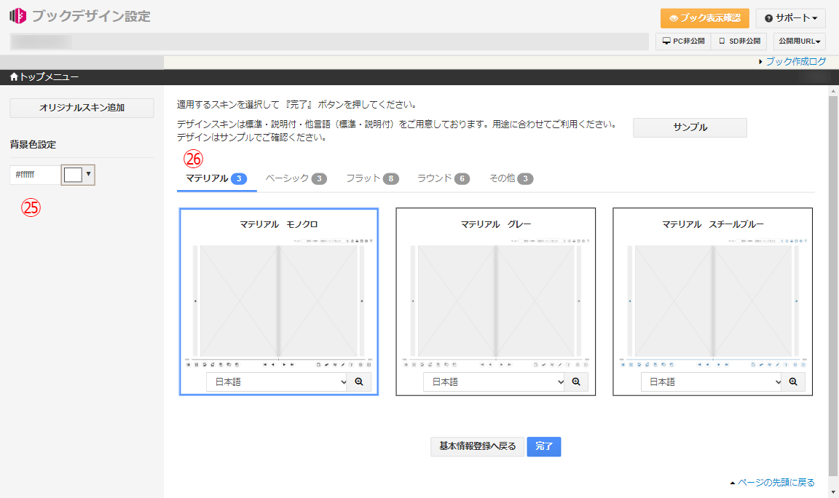Screen dimensions: 839x498
Task: Click the #ffffff color code input field
Action: (x=35, y=175)
